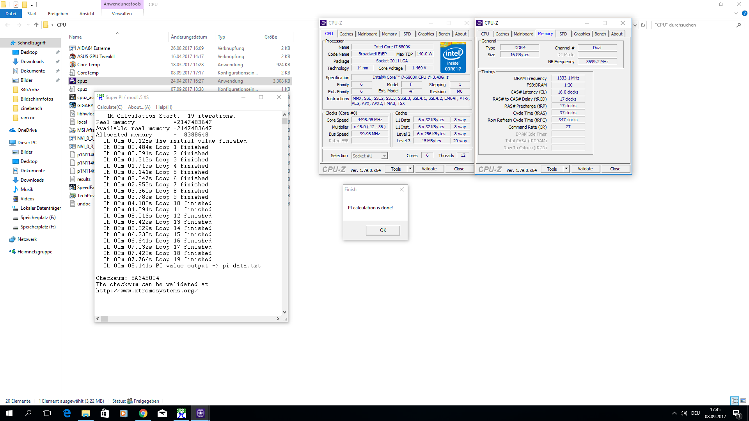749x421 pixels.
Task: Open the volume control in the tray
Action: tap(683, 413)
